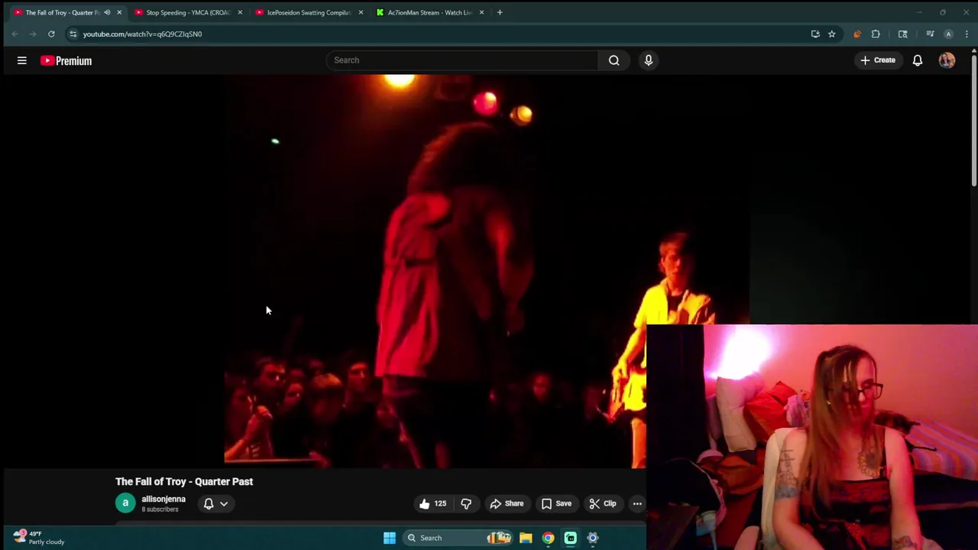Close the IcePoseidon Swatting tab
Image resolution: width=978 pixels, height=550 pixels.
361,12
